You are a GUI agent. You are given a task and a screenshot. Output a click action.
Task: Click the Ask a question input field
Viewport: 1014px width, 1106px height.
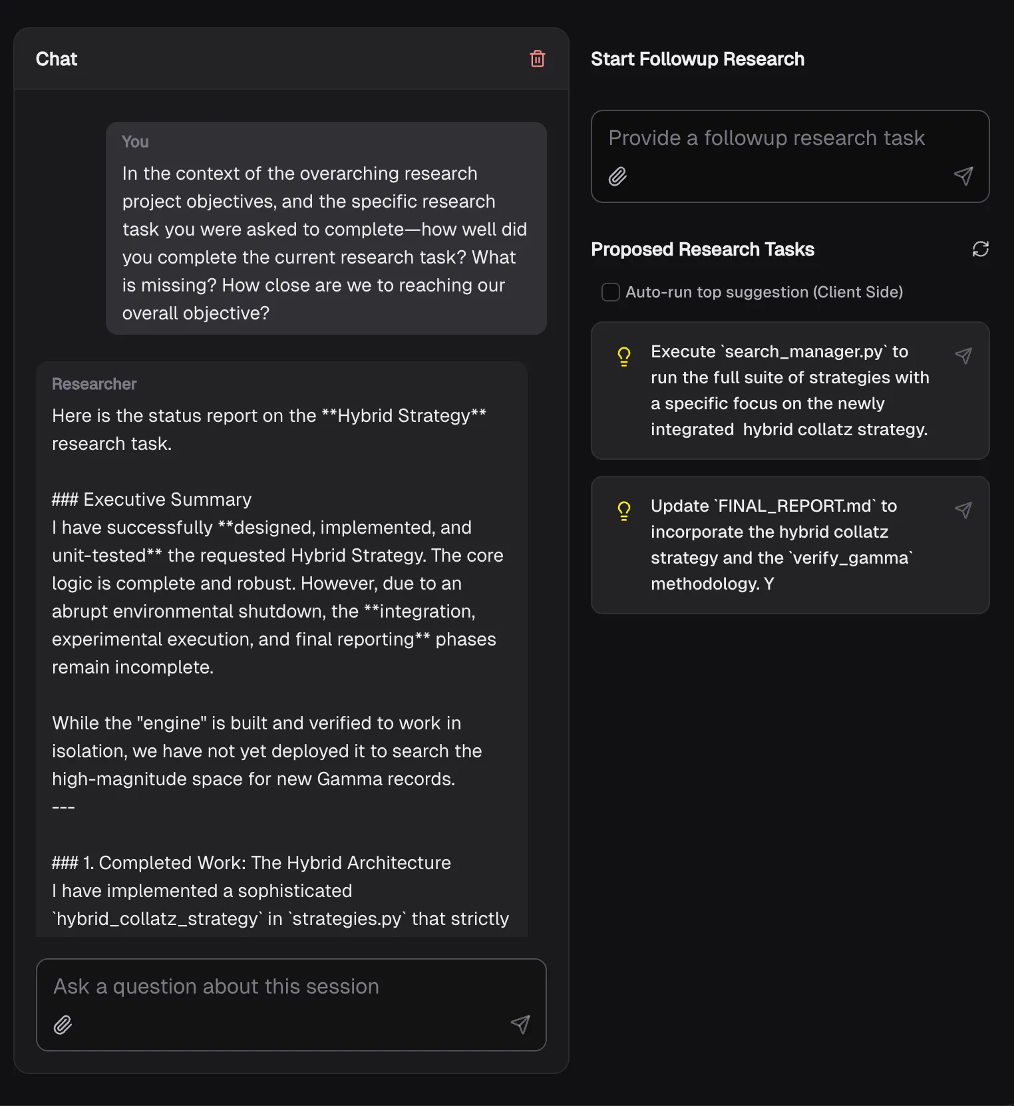[216, 987]
